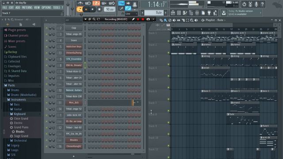
Task: Open the OPTIONS menu
Action: coord(46,8)
